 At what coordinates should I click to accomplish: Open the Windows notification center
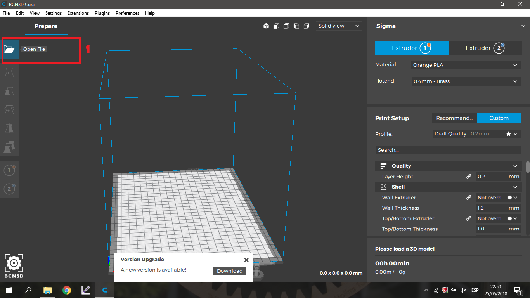click(x=518, y=290)
